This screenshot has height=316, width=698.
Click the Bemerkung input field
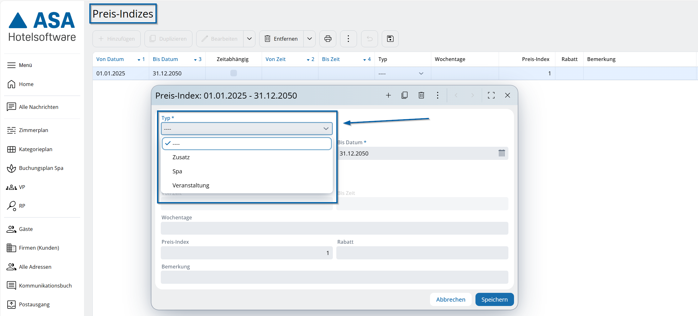click(334, 277)
